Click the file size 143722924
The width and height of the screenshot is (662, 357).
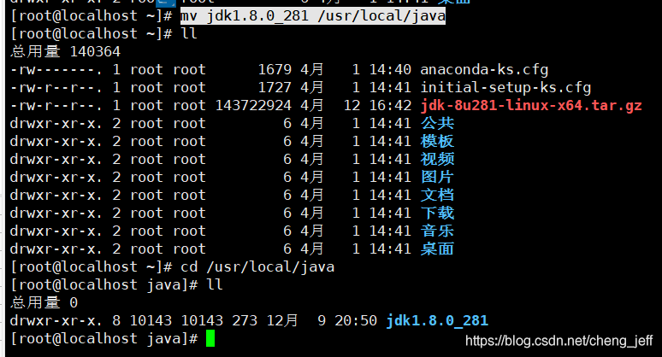253,105
